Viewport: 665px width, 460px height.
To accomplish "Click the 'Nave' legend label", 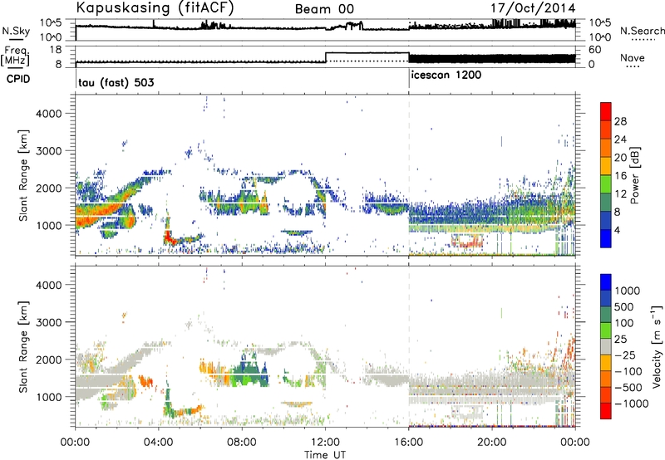I will tap(632, 57).
